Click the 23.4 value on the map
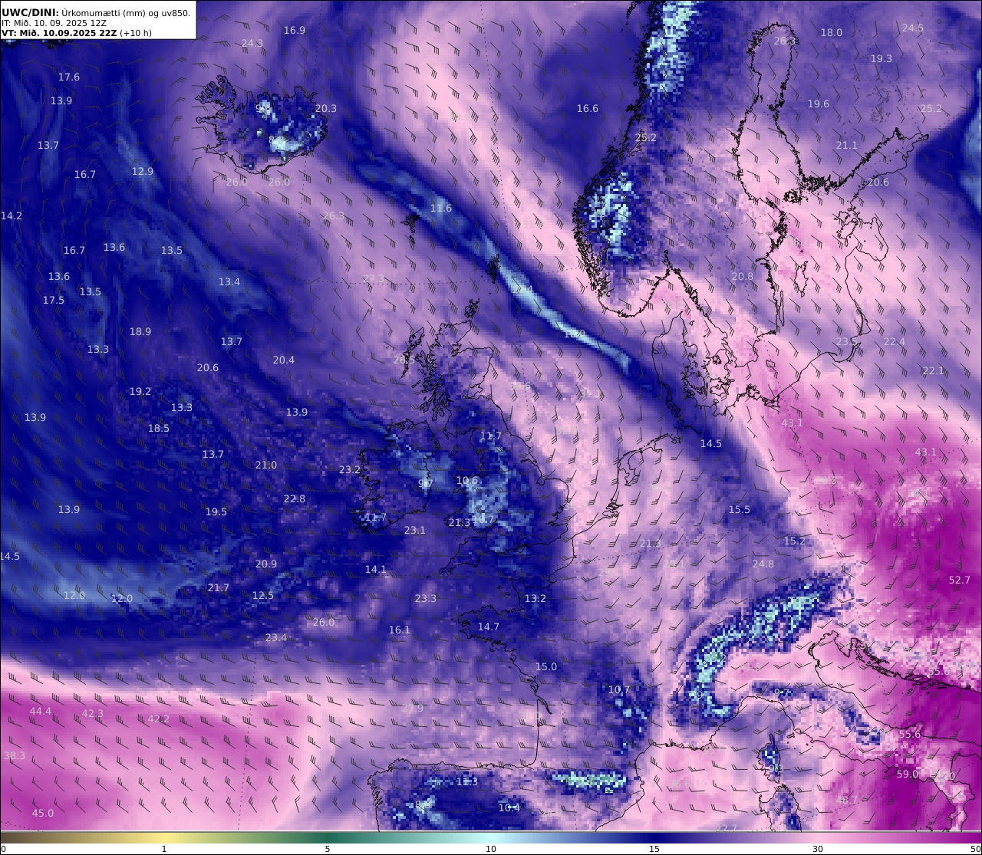 [276, 637]
